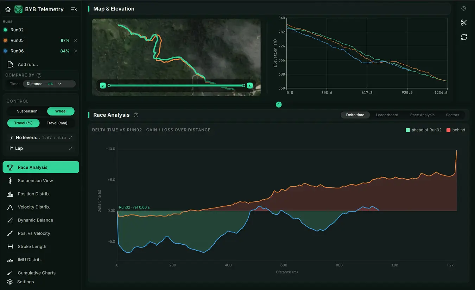The image size is (475, 290).
Task: Open Race Analysis help info icon
Action: [136, 115]
